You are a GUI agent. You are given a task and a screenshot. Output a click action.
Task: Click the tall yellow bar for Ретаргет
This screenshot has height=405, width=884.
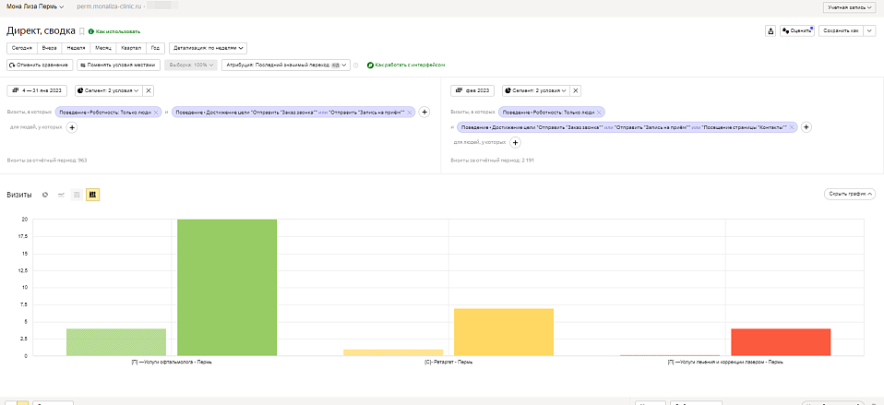click(504, 332)
